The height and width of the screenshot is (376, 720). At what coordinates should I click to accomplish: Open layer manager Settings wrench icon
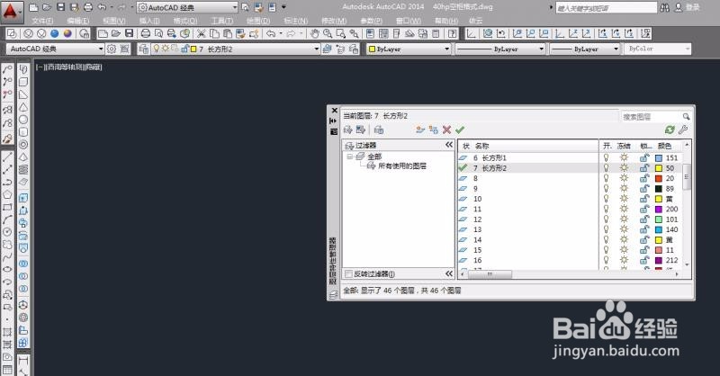(683, 130)
